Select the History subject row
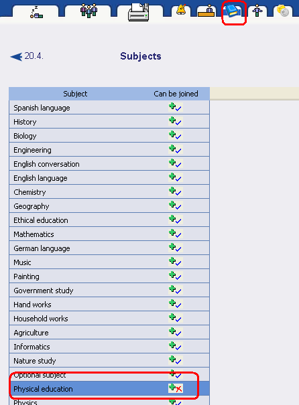This screenshot has width=299, height=405. (109, 121)
